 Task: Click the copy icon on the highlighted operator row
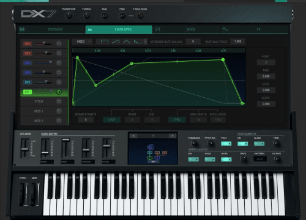point(59,92)
